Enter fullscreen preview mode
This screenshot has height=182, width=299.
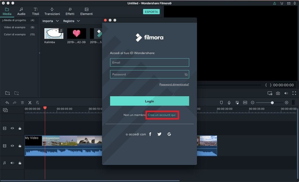click(294, 93)
